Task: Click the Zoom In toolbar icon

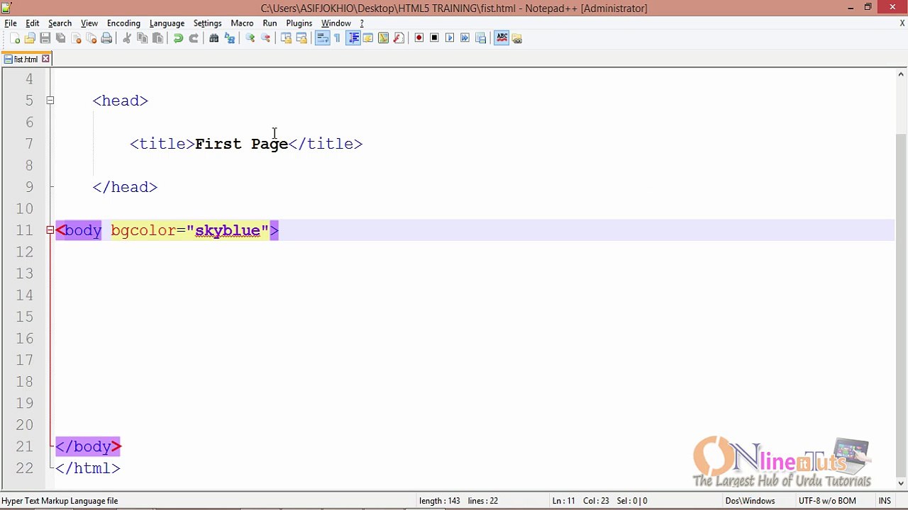Action: pyautogui.click(x=250, y=38)
